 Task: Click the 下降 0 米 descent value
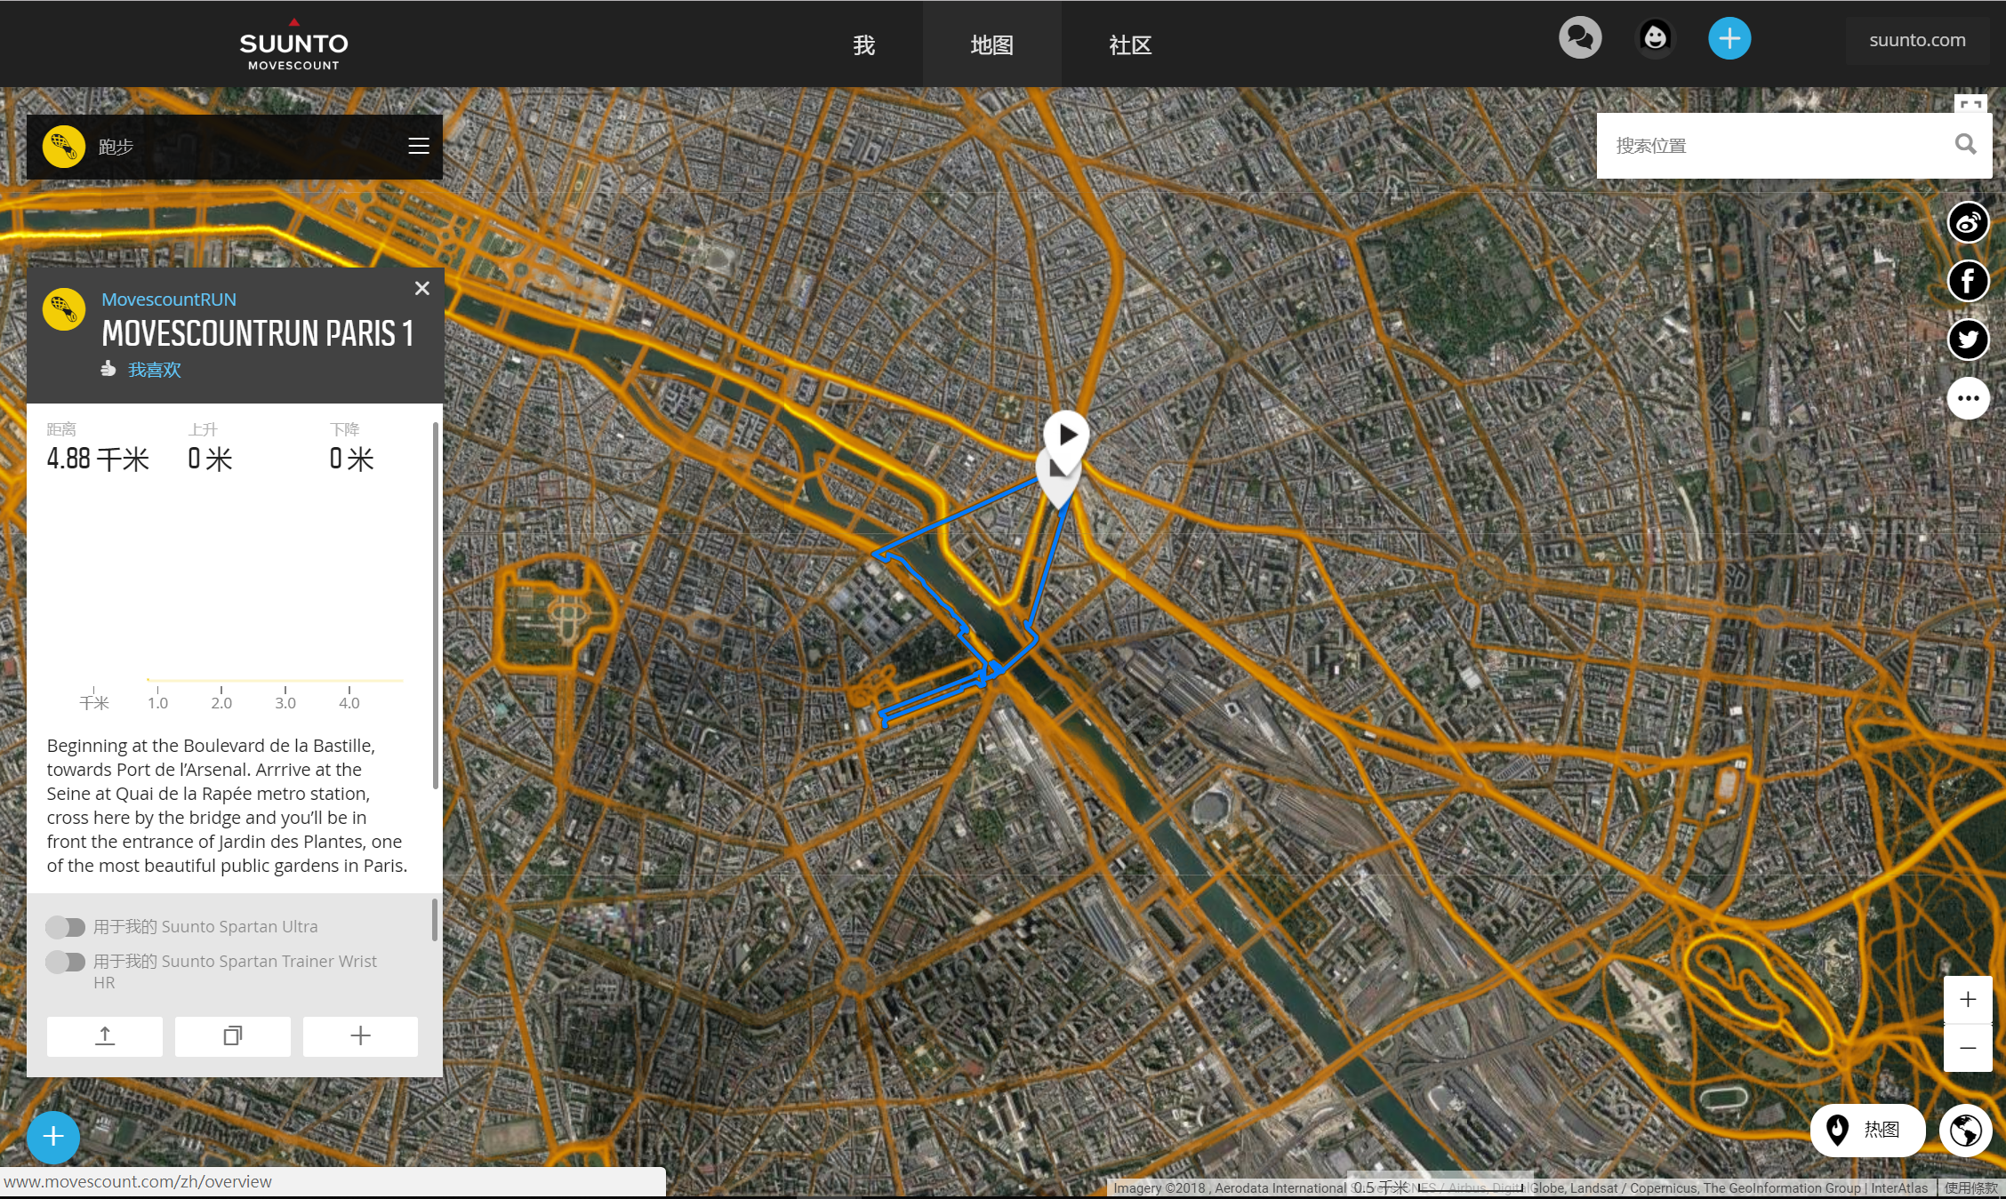point(351,459)
